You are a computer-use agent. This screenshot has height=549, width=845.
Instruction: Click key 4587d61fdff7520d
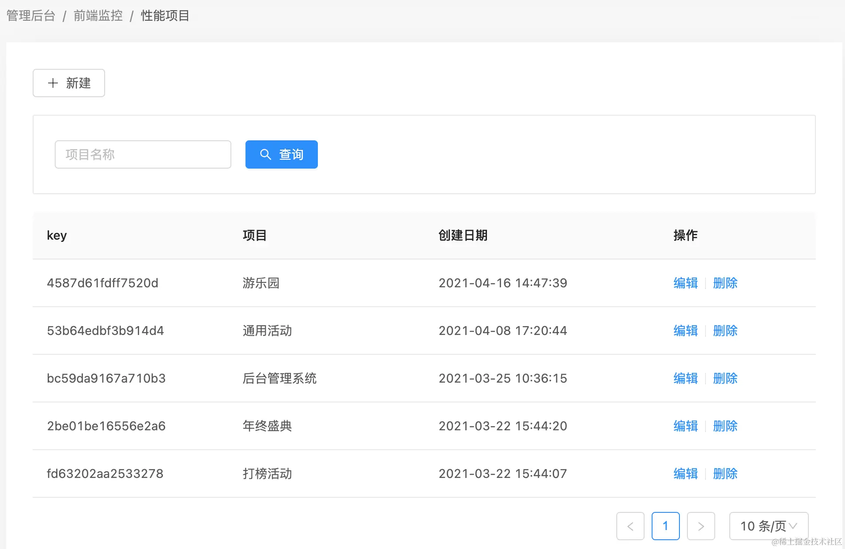coord(102,283)
